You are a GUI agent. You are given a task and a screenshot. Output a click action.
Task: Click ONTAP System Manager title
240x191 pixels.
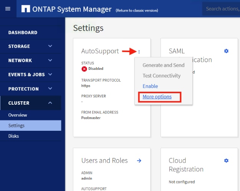[72, 9]
